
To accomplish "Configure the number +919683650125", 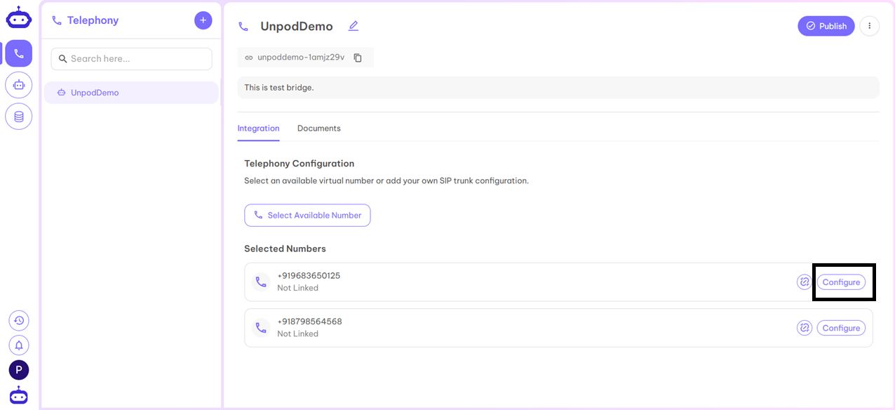I will pyautogui.click(x=841, y=282).
